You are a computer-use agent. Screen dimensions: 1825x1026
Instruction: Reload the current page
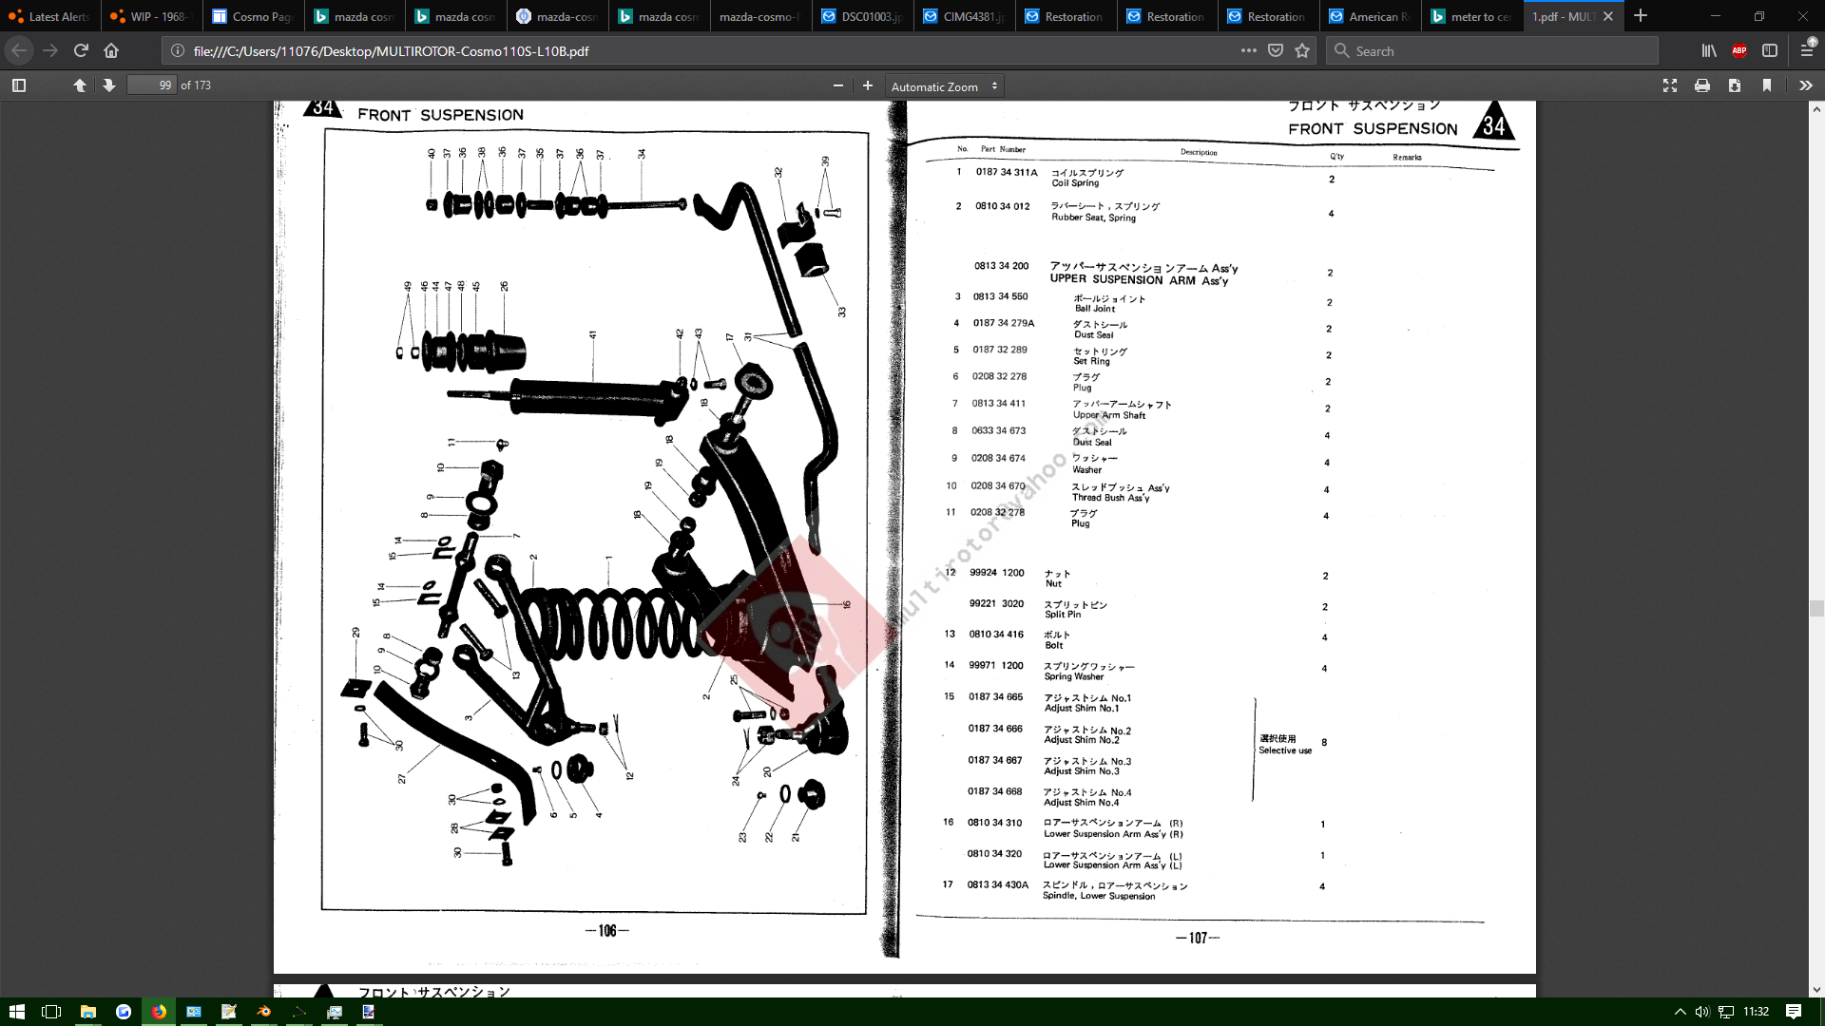click(81, 51)
